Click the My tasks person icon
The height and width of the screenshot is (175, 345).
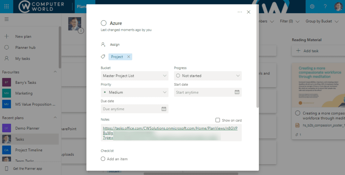coord(7,58)
